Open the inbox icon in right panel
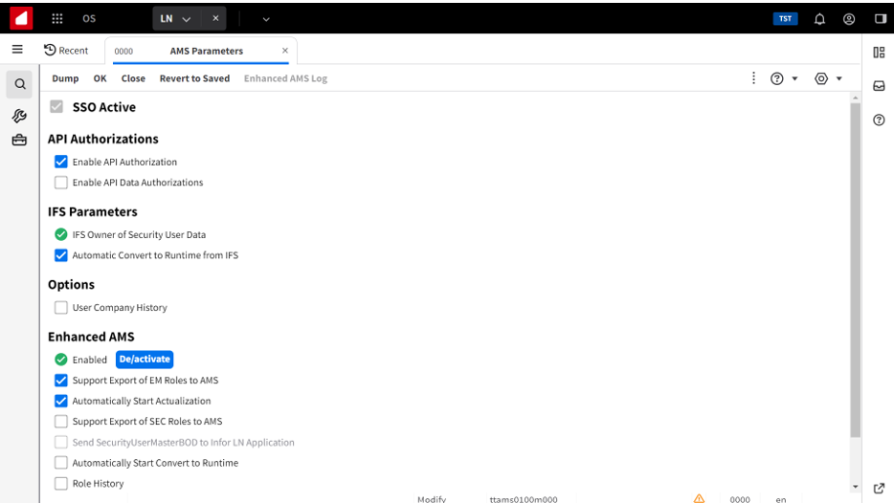The image size is (894, 503). (879, 86)
